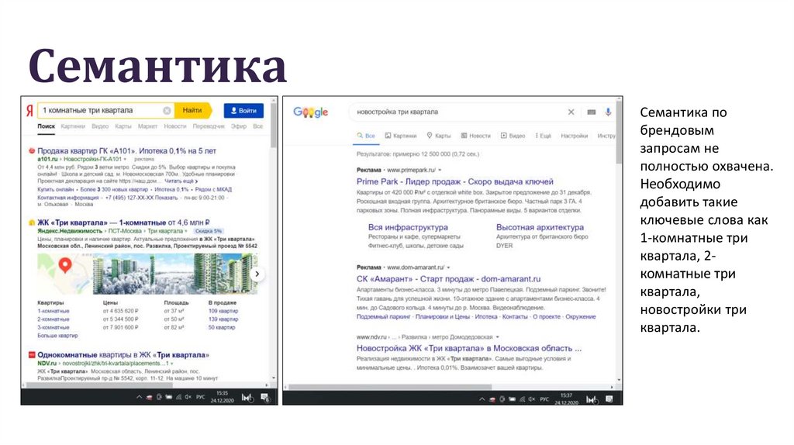Click the blue Войти login button
This screenshot has height=445, width=794.
(243, 110)
